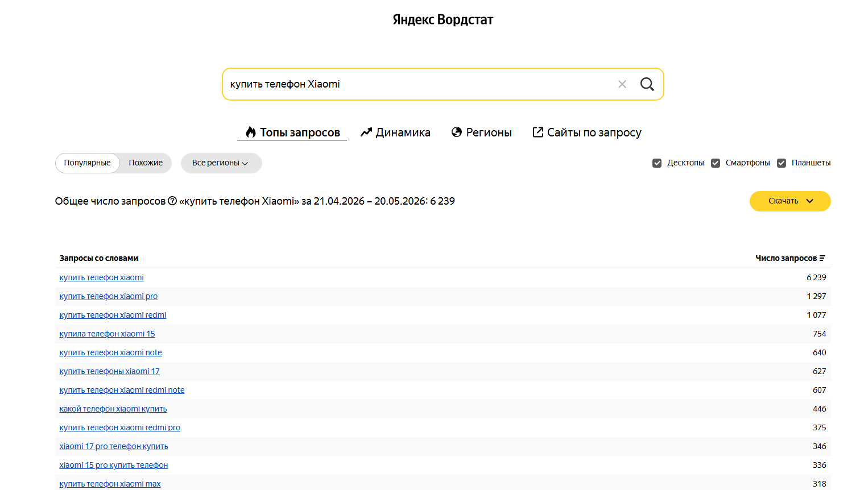Click the Яндекс Вордстат logo
Screen dimensions: 860x490
[443, 20]
